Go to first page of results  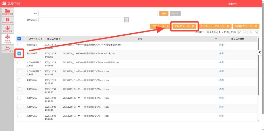click(x=240, y=32)
